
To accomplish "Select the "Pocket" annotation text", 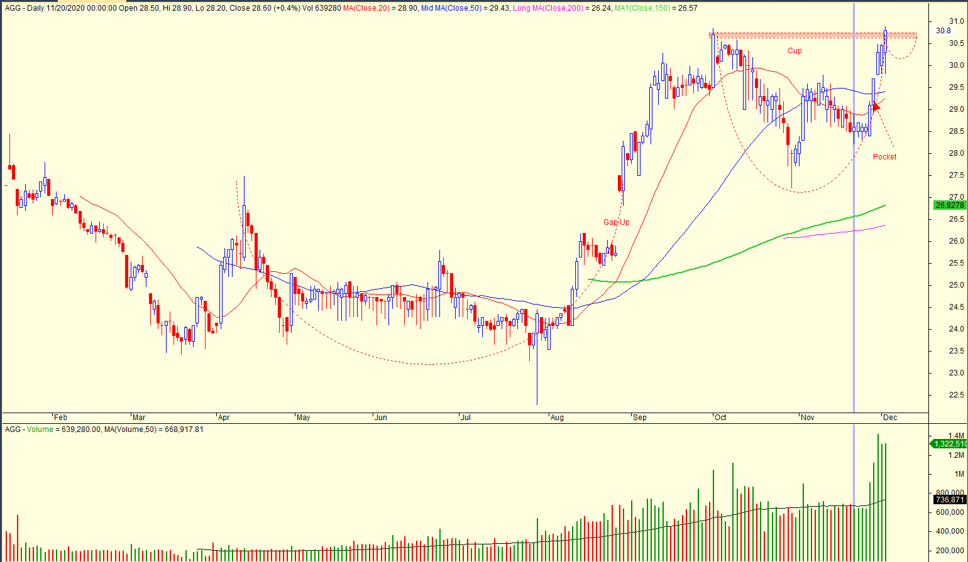I will (884, 157).
